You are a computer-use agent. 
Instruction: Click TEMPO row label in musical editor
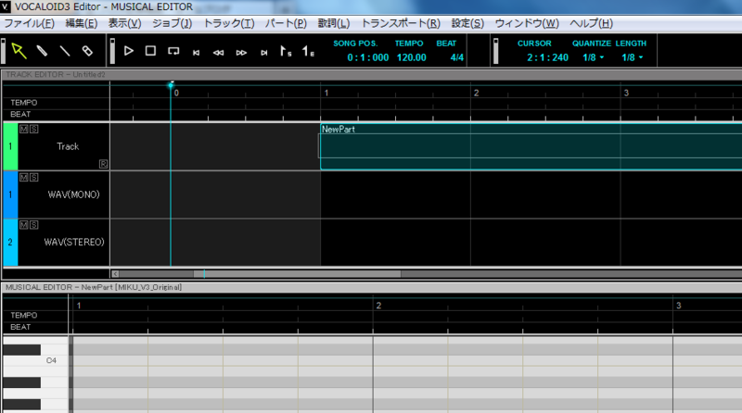click(24, 315)
